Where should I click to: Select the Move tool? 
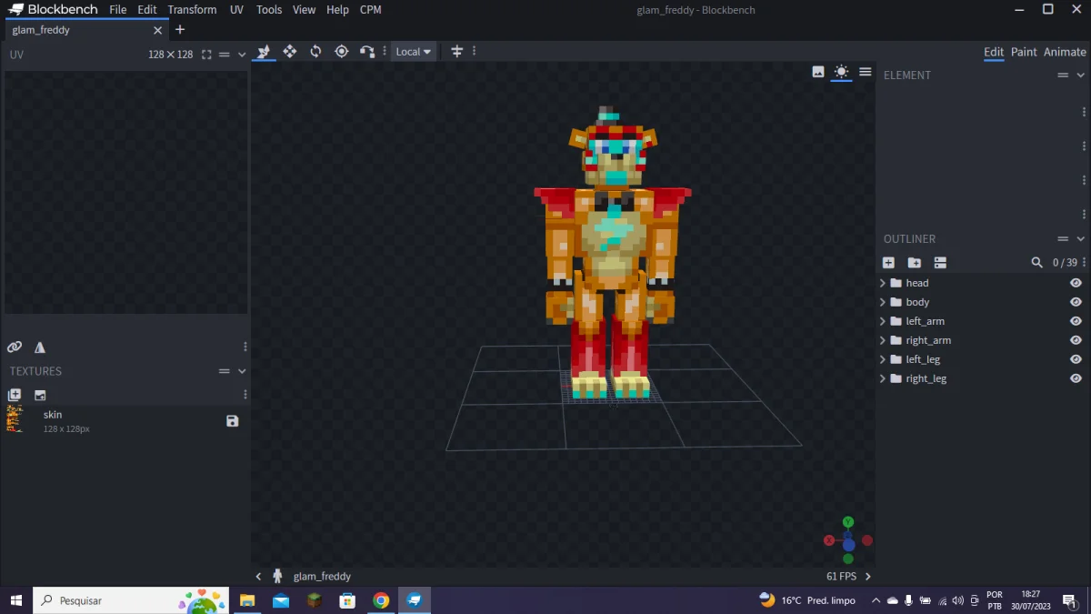click(290, 52)
